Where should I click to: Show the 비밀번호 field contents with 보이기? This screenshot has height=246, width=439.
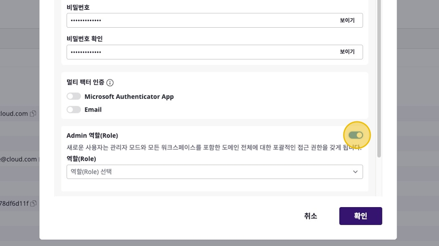[x=347, y=21]
